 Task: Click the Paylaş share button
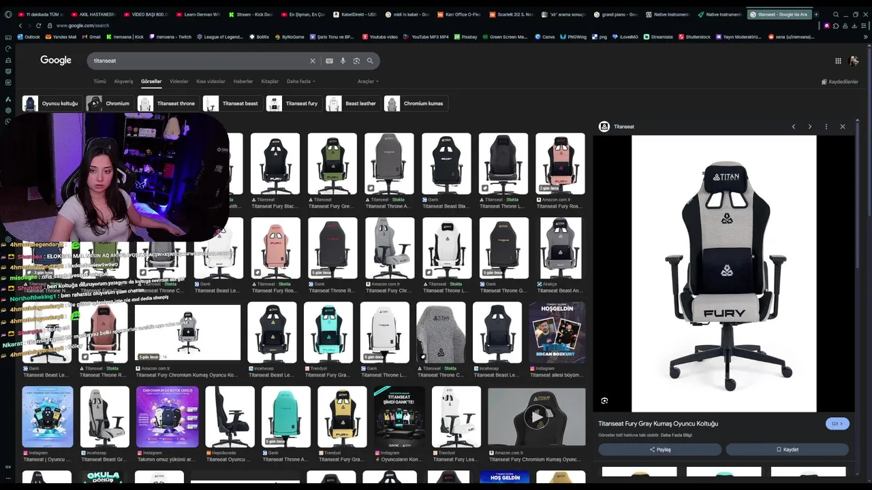click(659, 449)
